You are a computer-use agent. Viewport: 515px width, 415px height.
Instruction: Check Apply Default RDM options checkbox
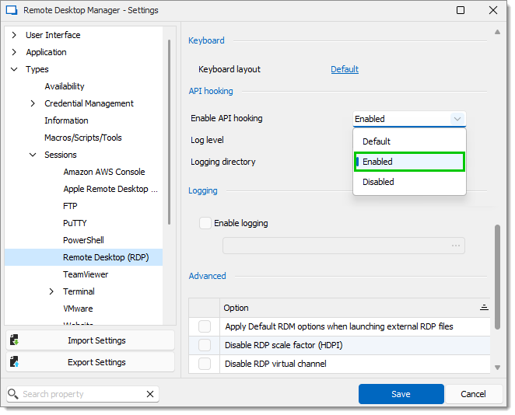point(205,326)
